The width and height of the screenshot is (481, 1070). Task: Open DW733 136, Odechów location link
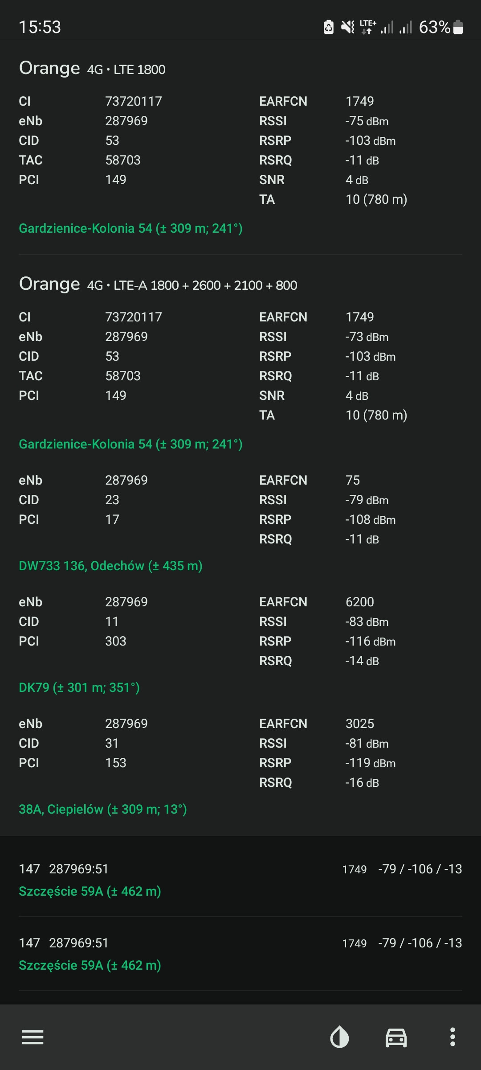coord(110,566)
